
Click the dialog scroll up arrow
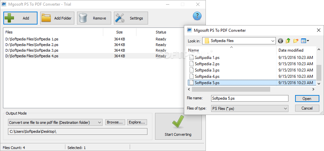click(319, 49)
